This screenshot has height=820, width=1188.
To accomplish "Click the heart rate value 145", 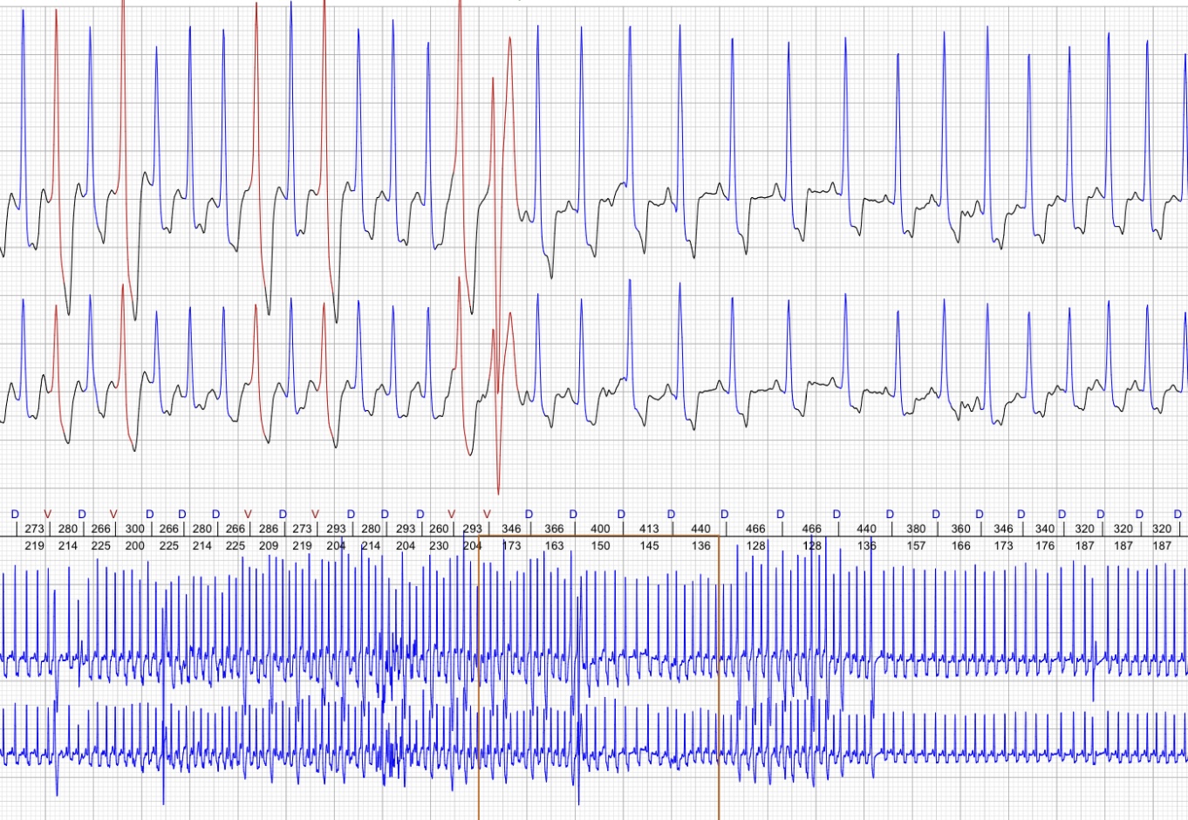I will [649, 546].
